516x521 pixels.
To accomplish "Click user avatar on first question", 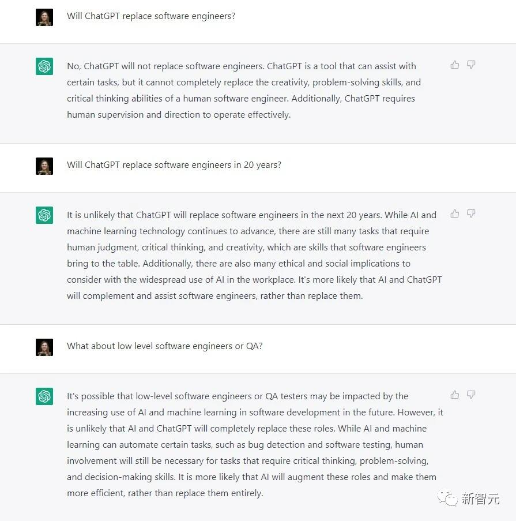I will [44, 17].
